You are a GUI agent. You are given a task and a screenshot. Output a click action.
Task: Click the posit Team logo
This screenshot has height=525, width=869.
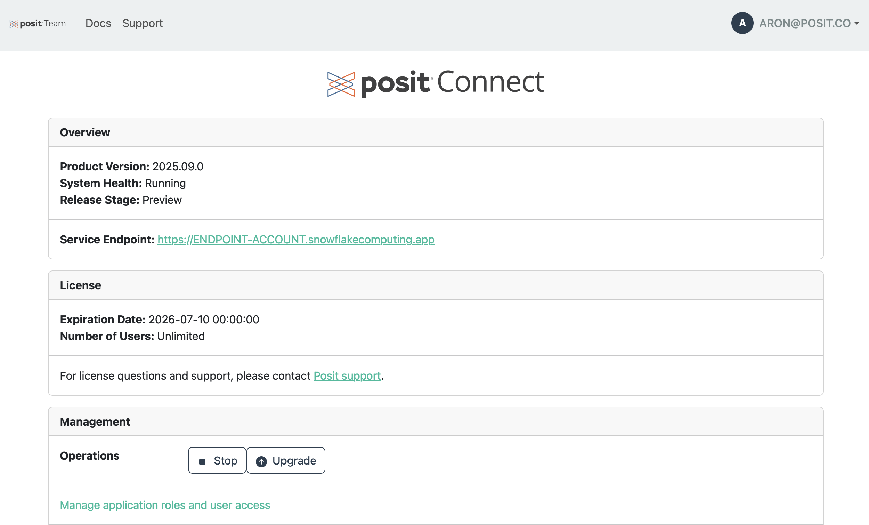[x=37, y=23]
